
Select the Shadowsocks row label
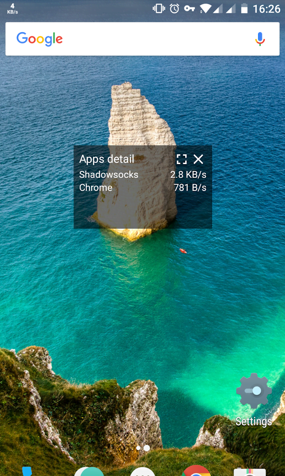pyautogui.click(x=108, y=175)
